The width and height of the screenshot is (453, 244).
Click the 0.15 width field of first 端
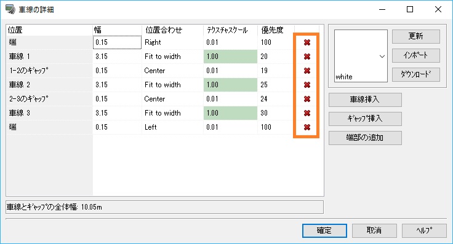coord(117,42)
